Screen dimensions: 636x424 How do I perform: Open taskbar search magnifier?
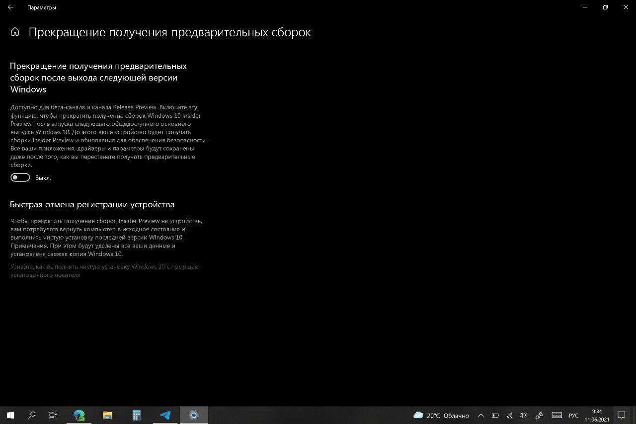[32, 415]
